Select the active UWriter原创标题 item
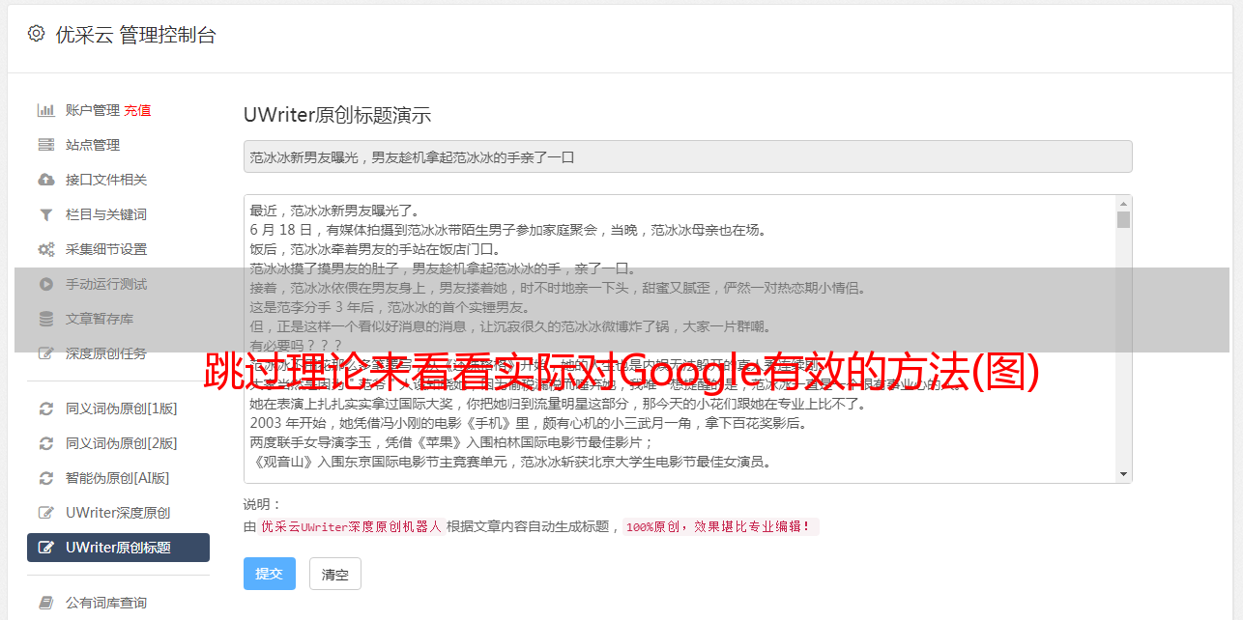Screen dimensions: 1243x620 pos(118,548)
